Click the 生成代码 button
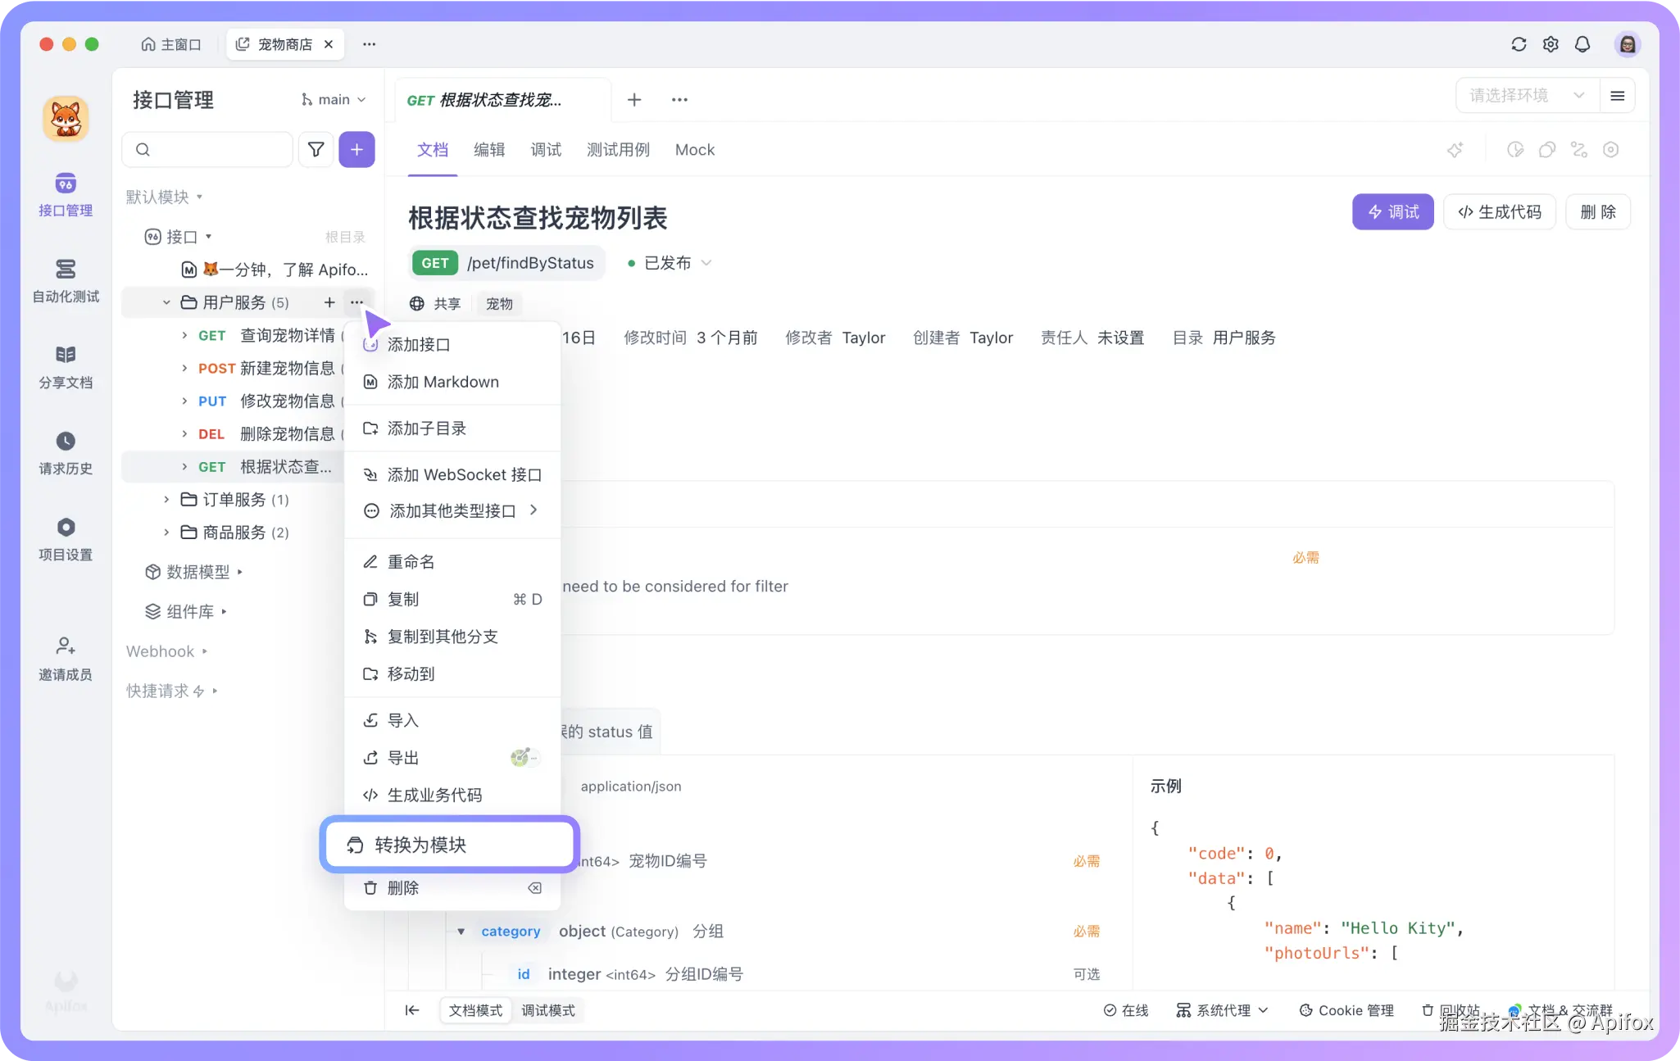 (x=1499, y=211)
